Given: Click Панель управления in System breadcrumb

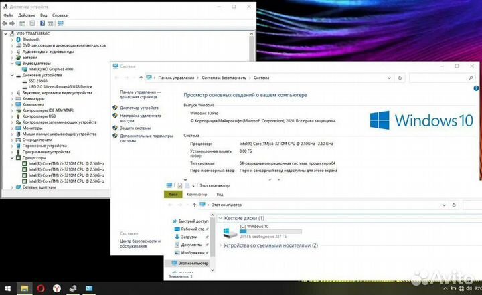Looking at the screenshot, I should [176, 78].
